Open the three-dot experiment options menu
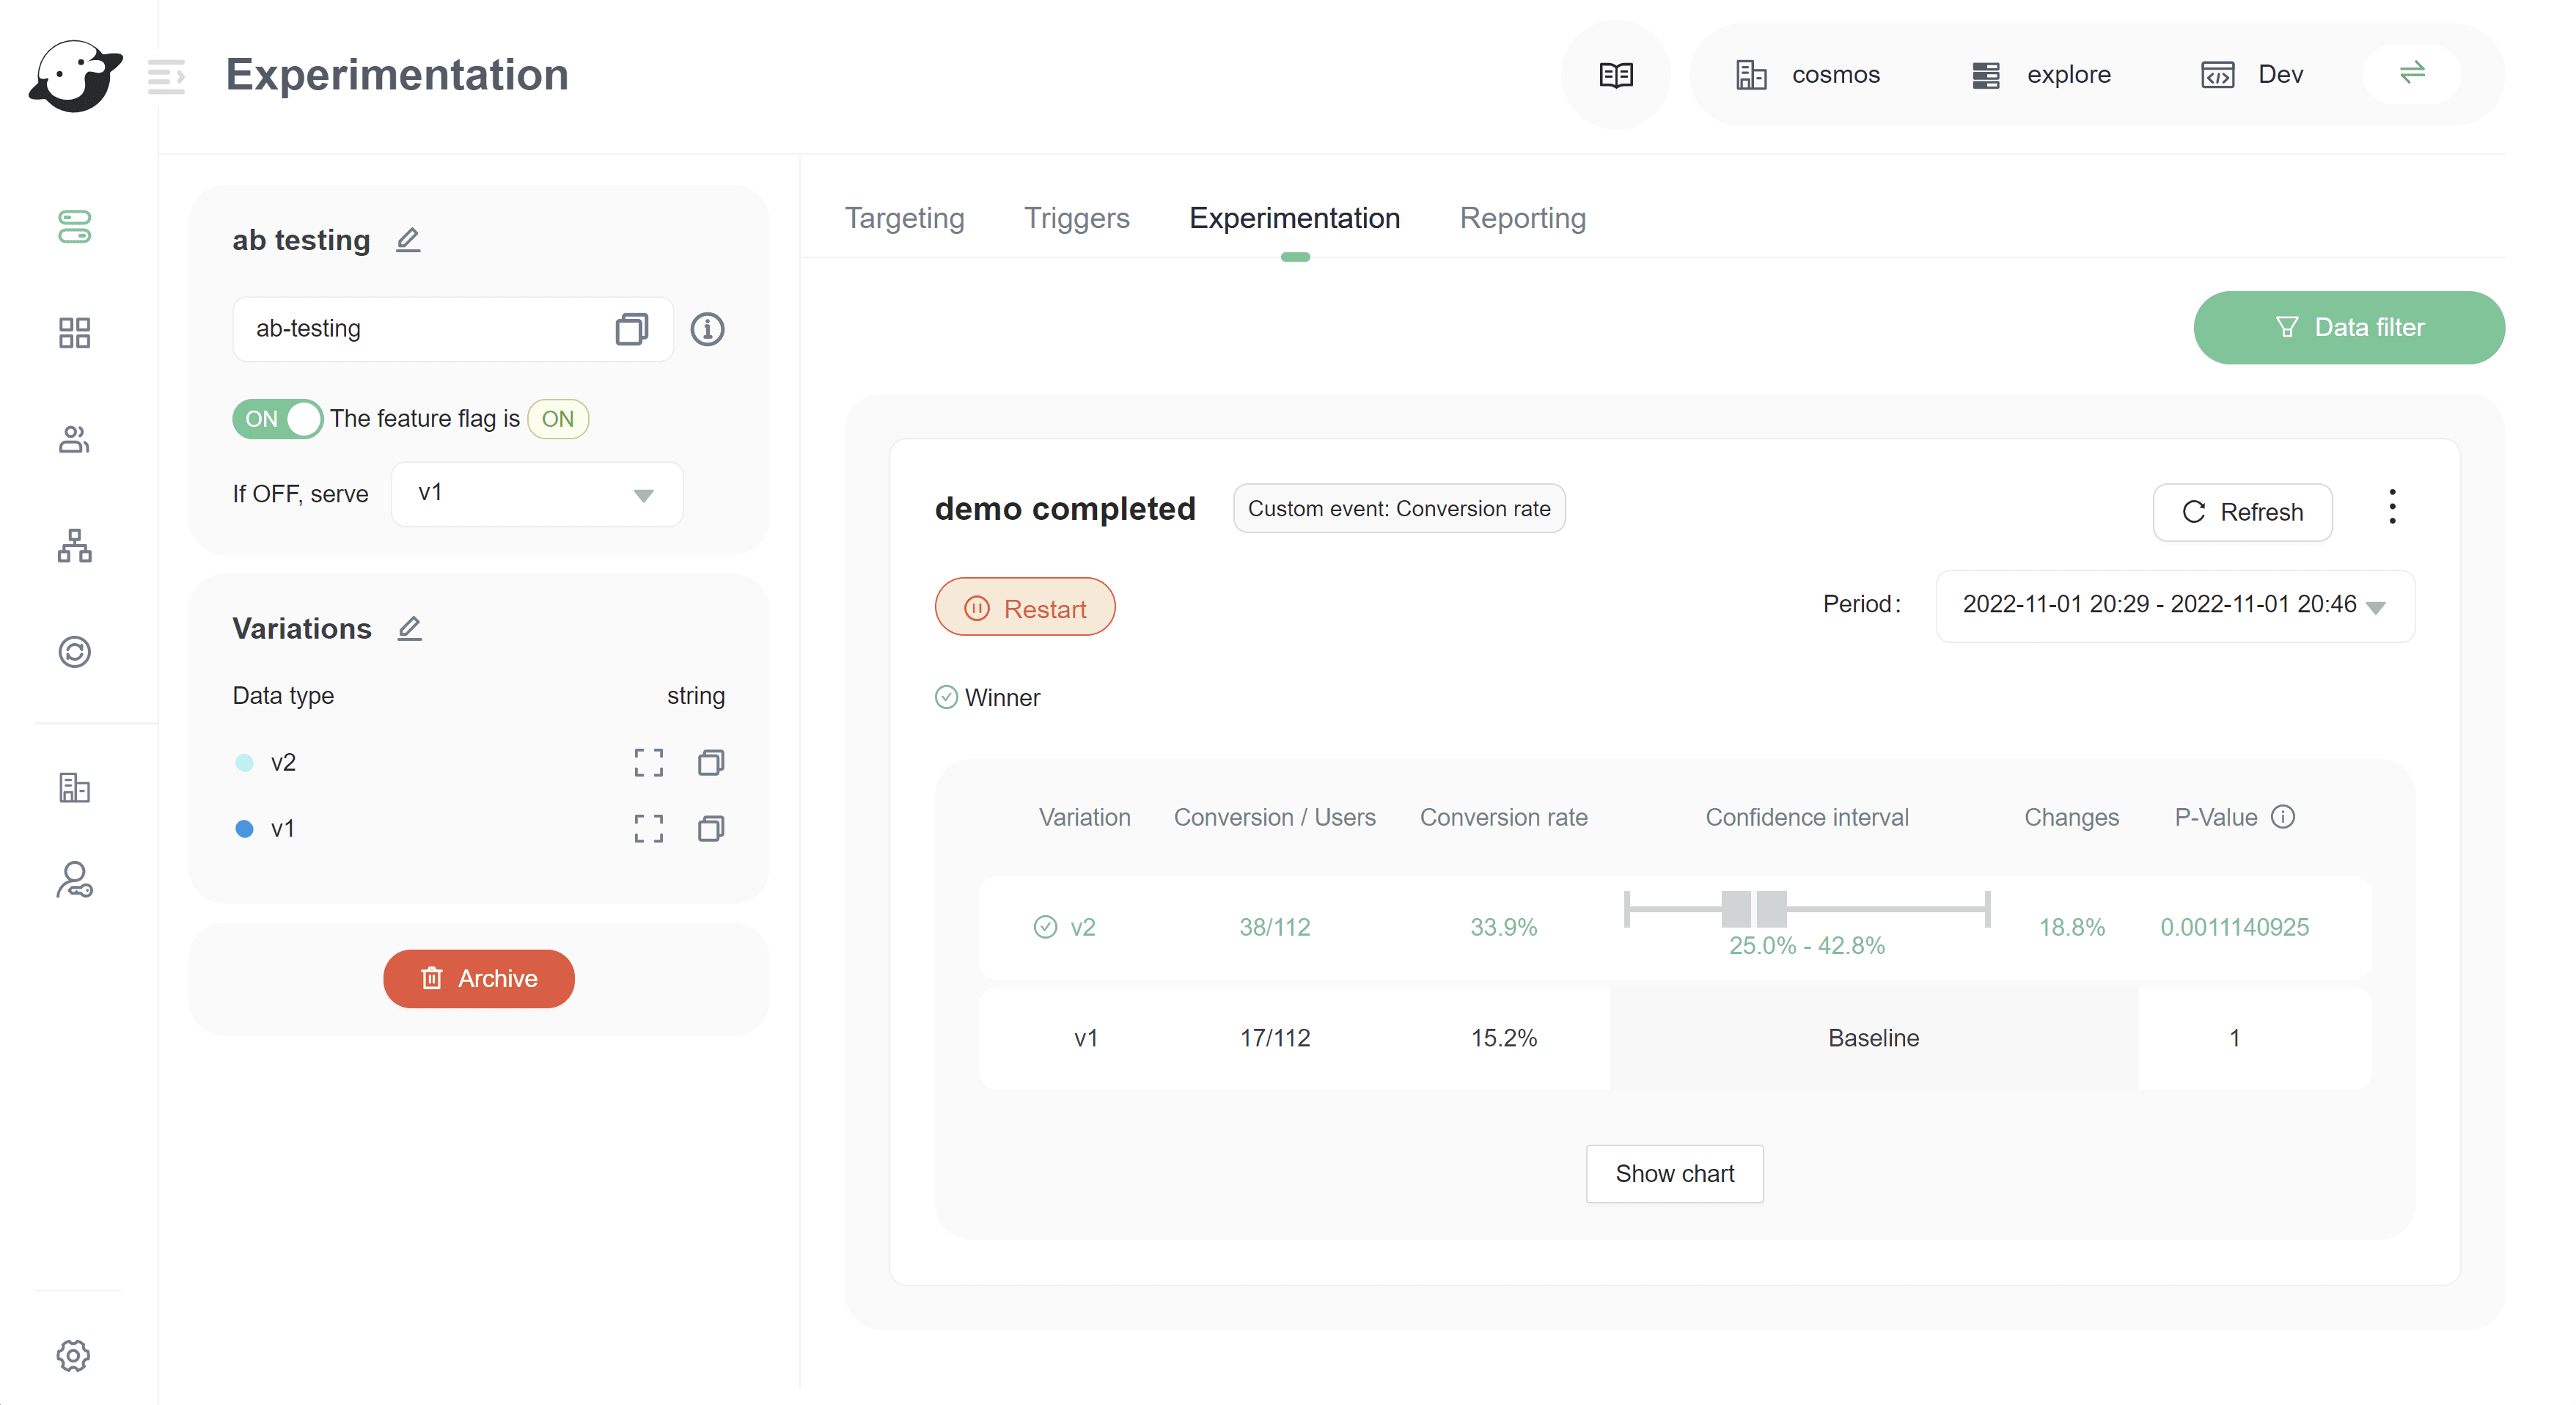This screenshot has width=2576, height=1405. click(2391, 507)
